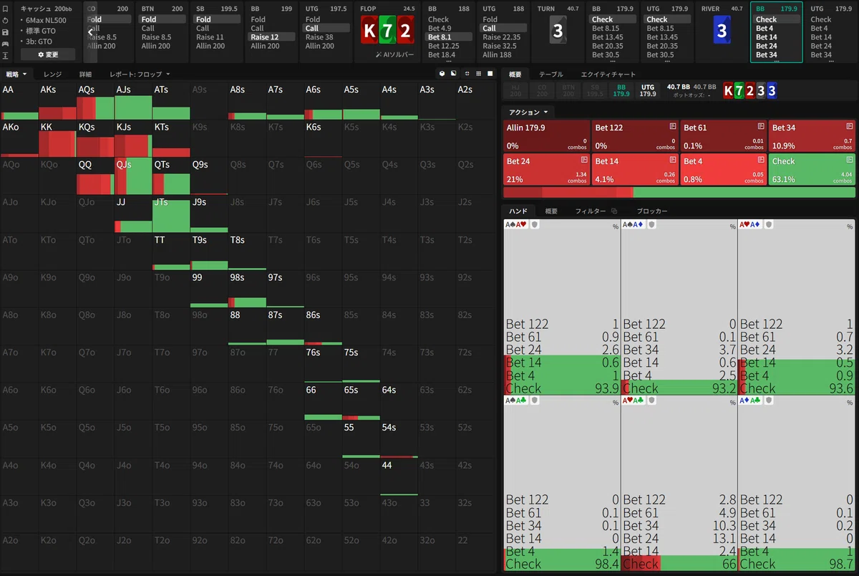Select the ハンド tab

[518, 211]
